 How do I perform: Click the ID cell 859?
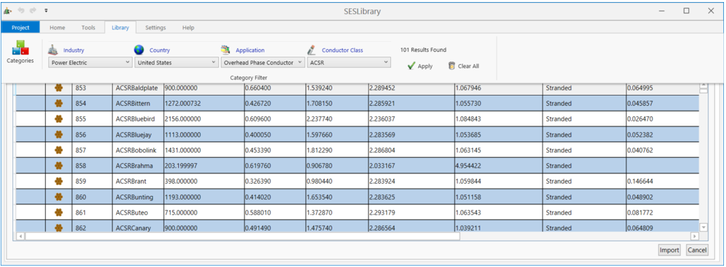[92, 181]
